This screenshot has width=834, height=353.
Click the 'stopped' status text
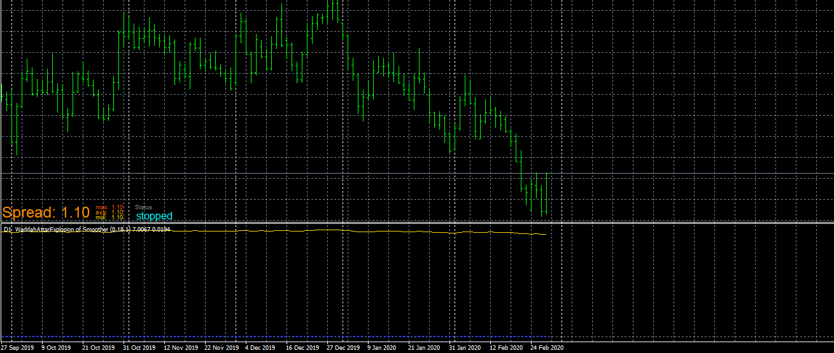154,216
